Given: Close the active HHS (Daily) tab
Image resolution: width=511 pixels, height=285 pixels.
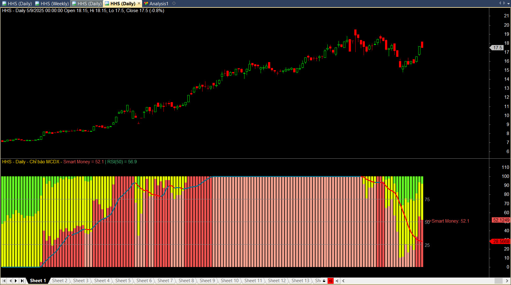Looking at the screenshot, I should point(139,3).
